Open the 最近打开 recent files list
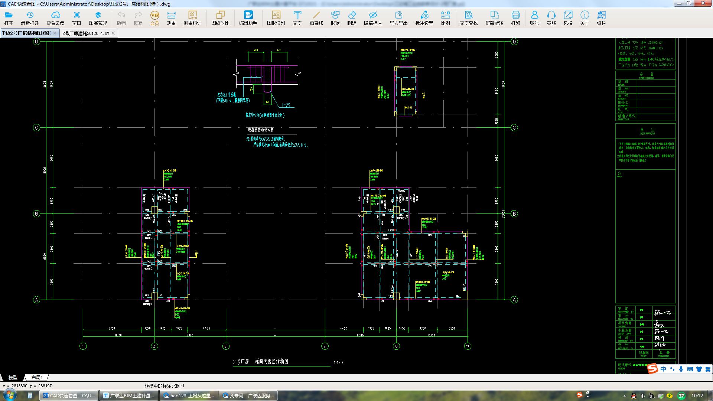713x401 pixels. point(30,18)
